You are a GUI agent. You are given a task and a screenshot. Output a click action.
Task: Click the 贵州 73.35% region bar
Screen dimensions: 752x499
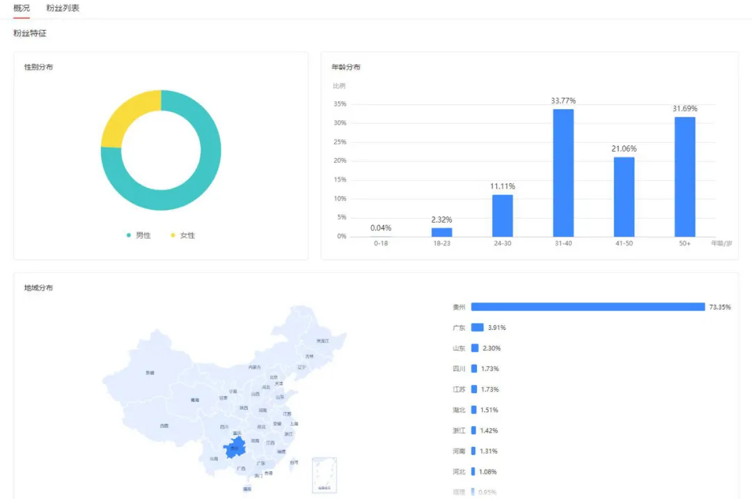click(588, 307)
